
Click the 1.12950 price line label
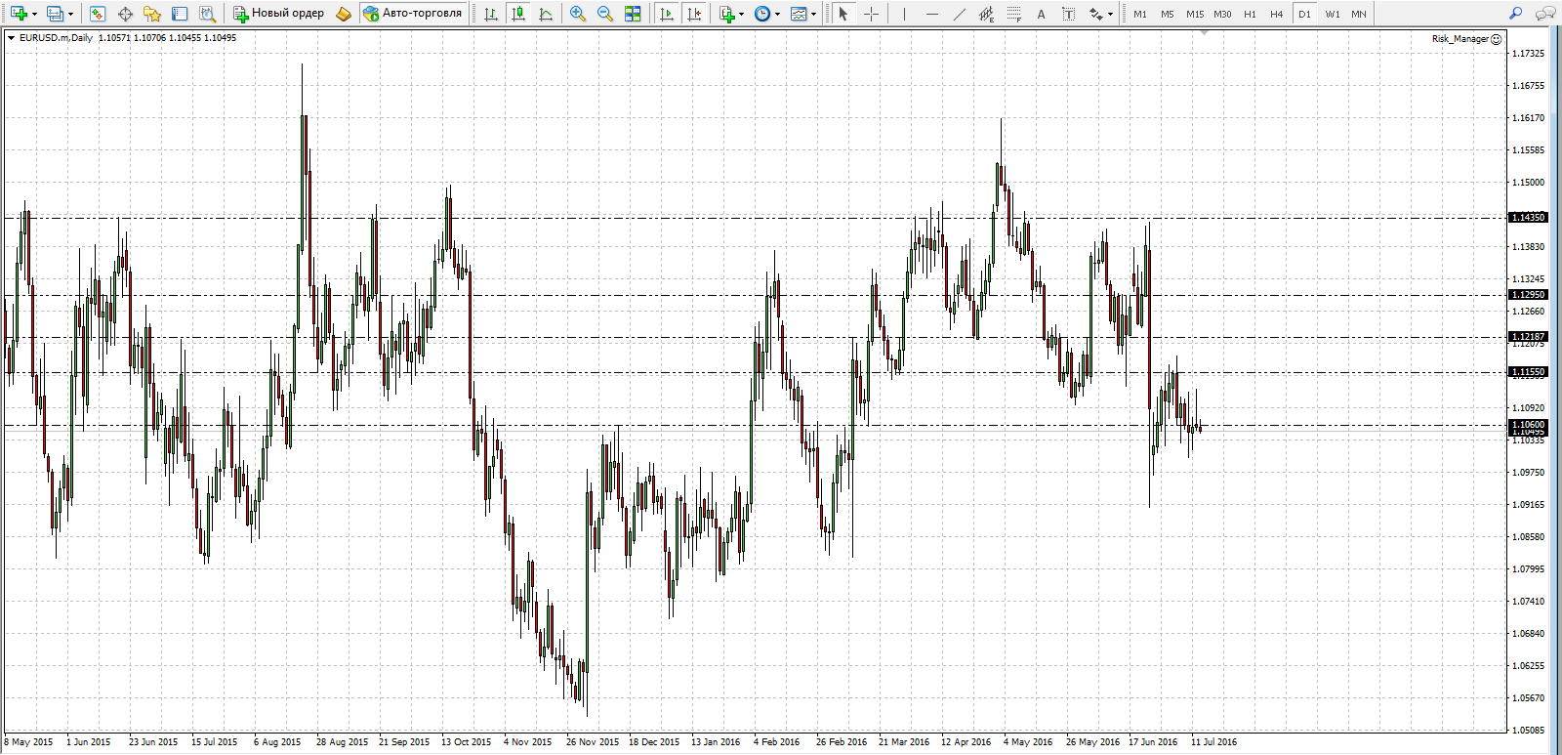tap(1528, 295)
